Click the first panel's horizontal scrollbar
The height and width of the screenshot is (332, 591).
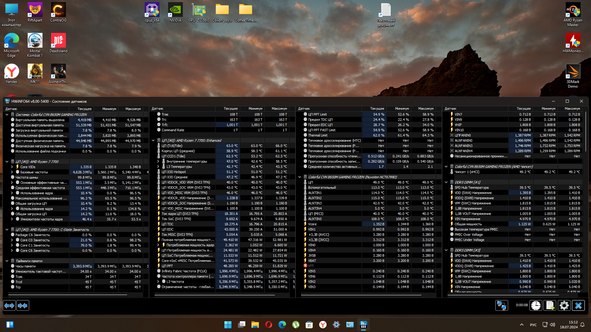pyautogui.click(x=68, y=295)
